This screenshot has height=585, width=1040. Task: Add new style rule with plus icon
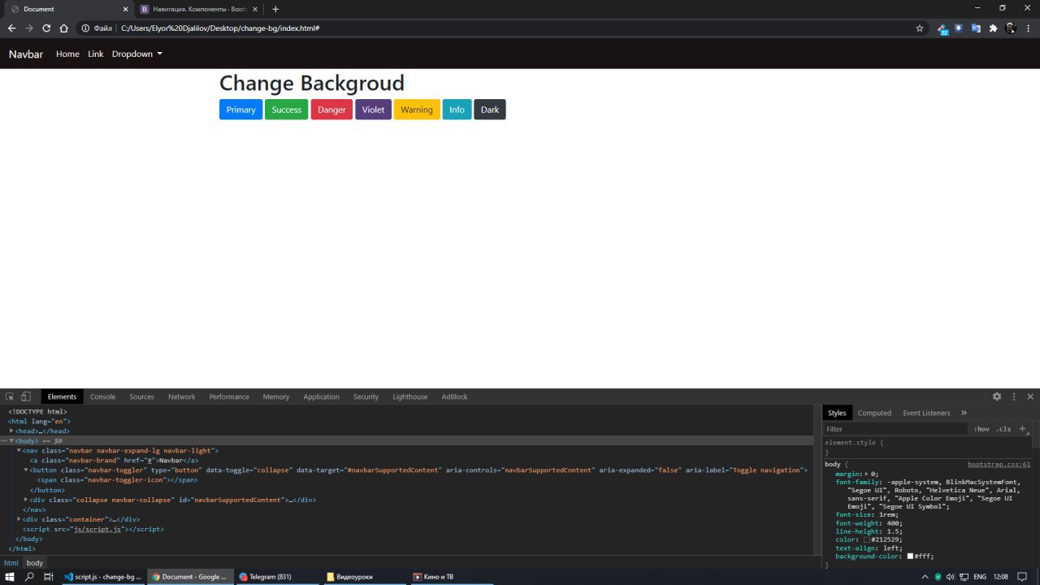pos(1023,428)
